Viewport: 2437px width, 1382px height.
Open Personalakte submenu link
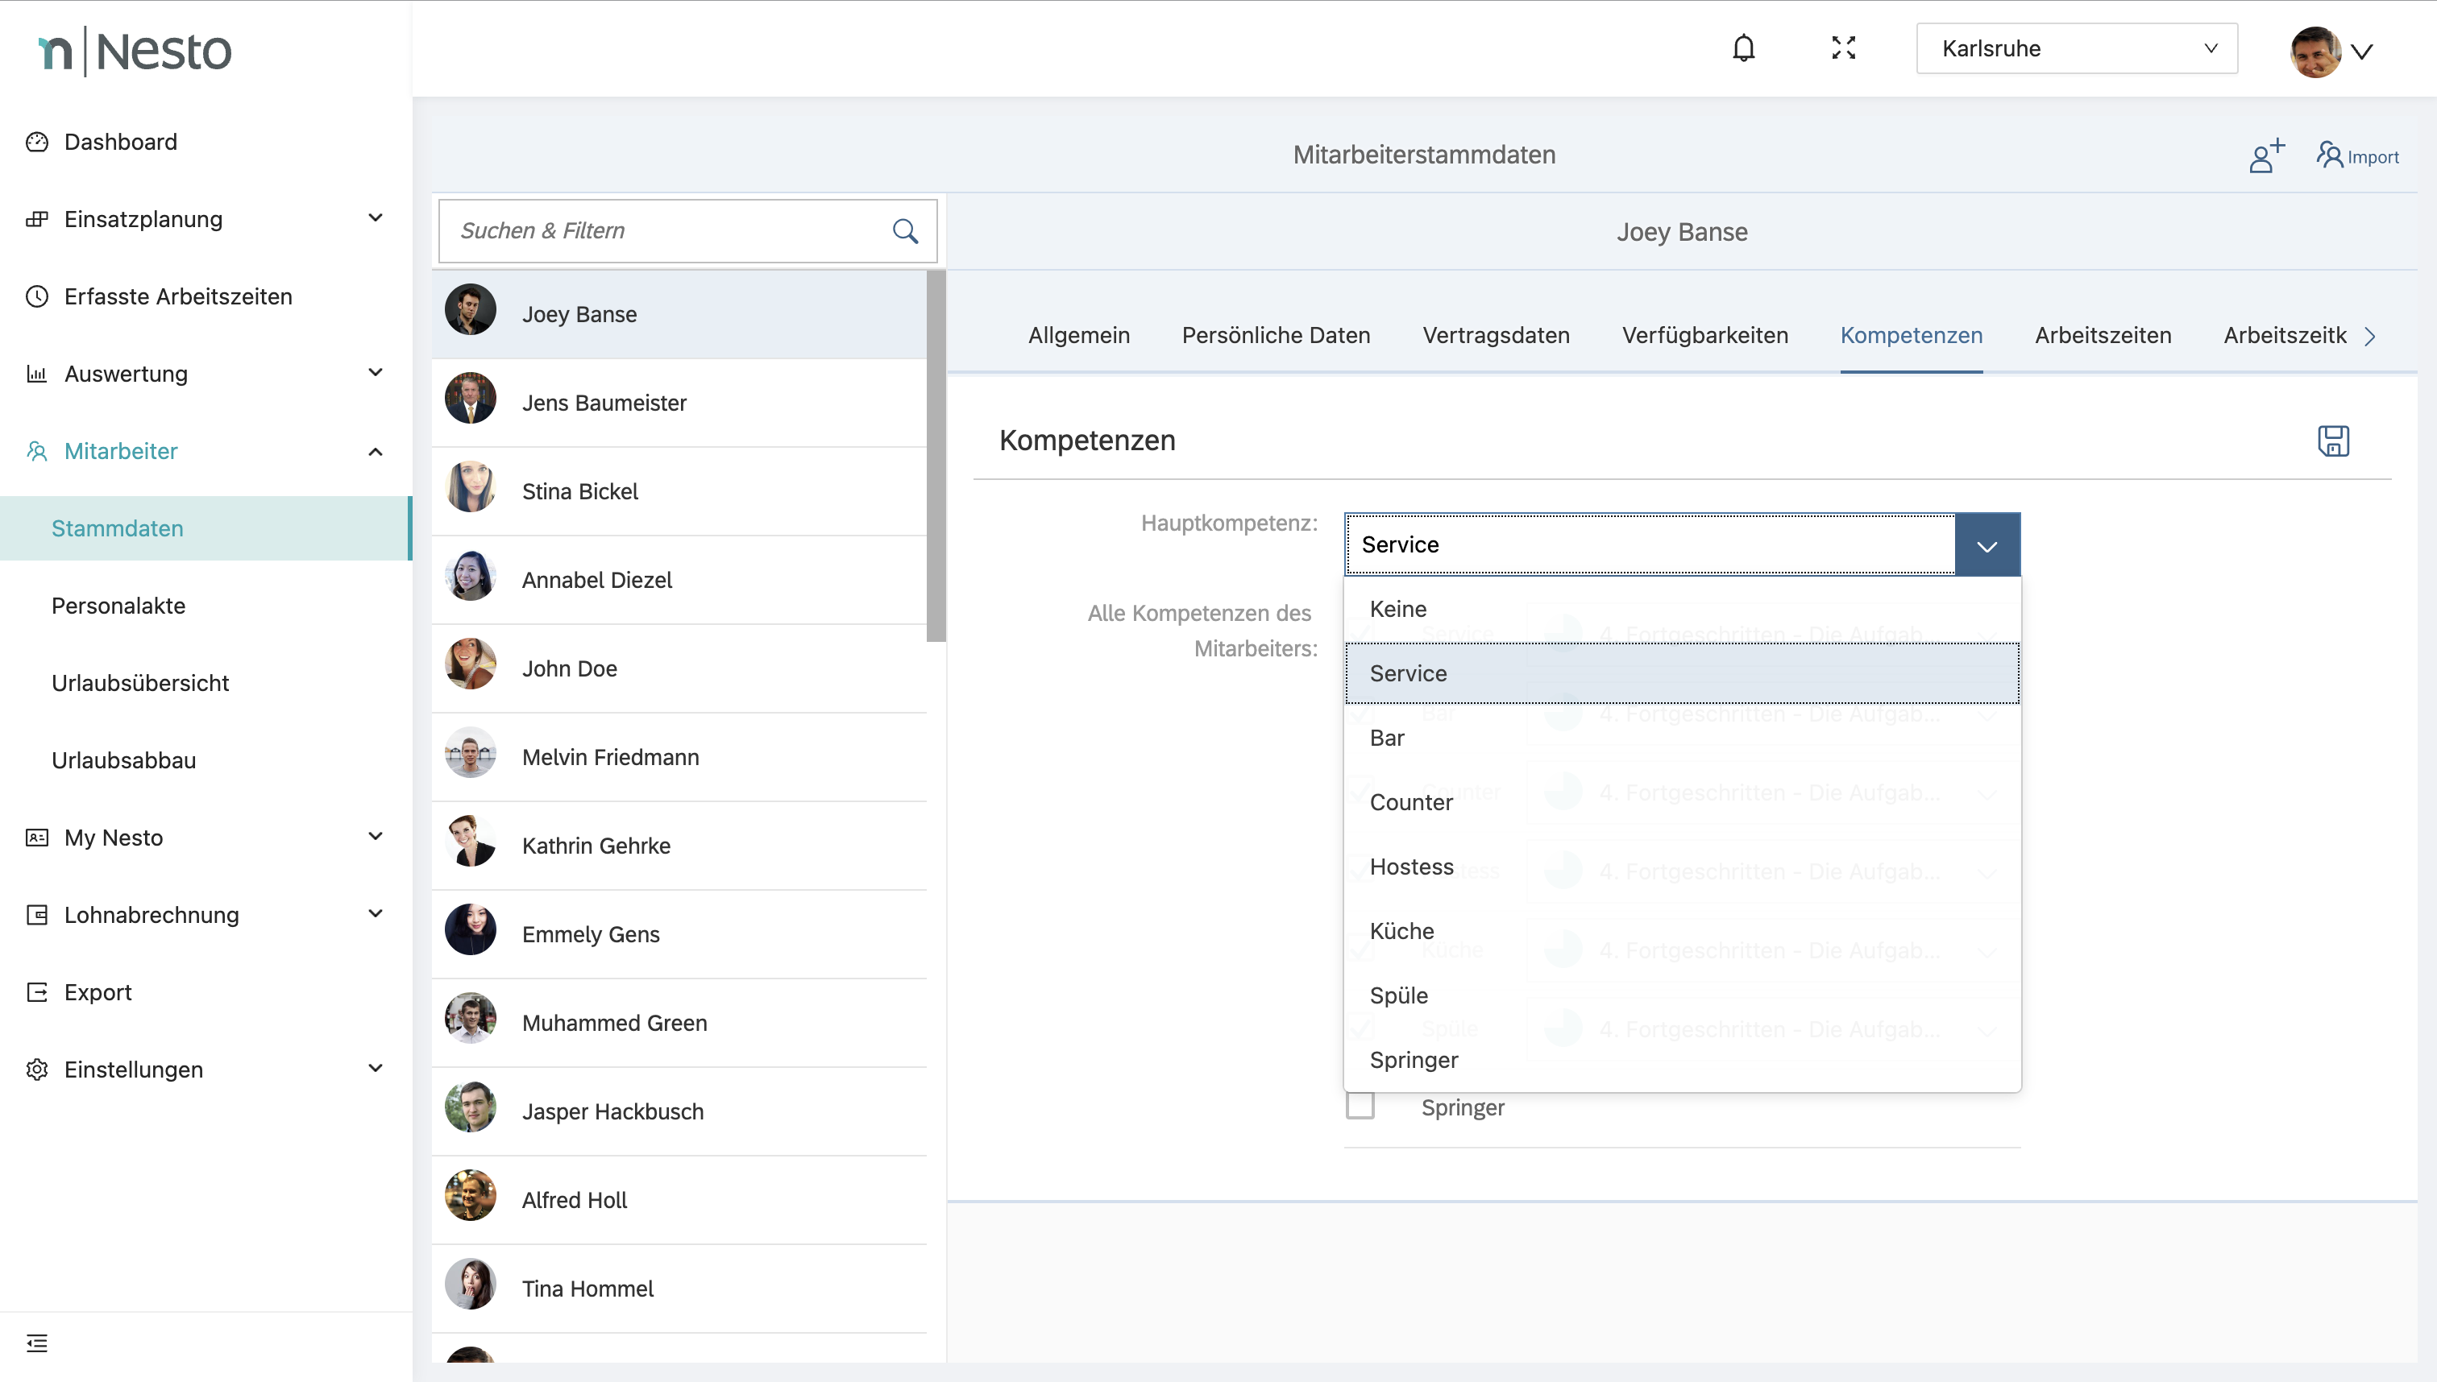point(118,606)
